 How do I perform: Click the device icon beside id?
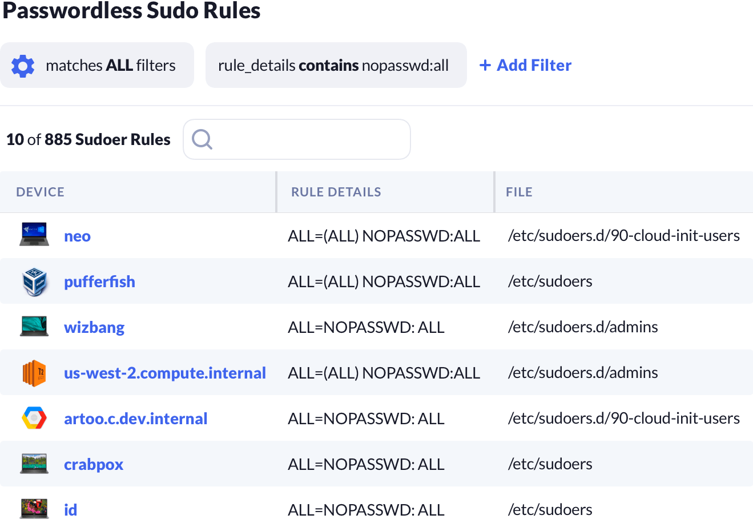click(x=34, y=508)
